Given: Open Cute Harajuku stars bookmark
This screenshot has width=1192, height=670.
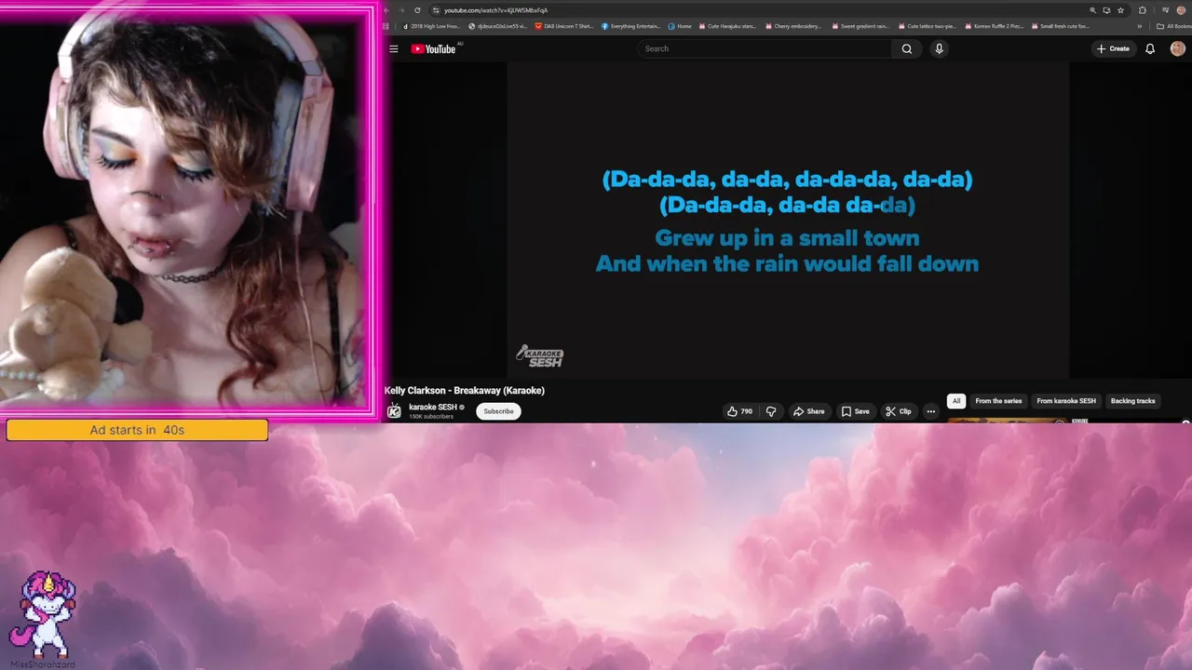Looking at the screenshot, I should [x=728, y=26].
